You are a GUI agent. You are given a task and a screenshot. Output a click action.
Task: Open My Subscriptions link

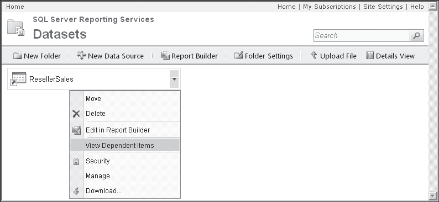(330, 7)
